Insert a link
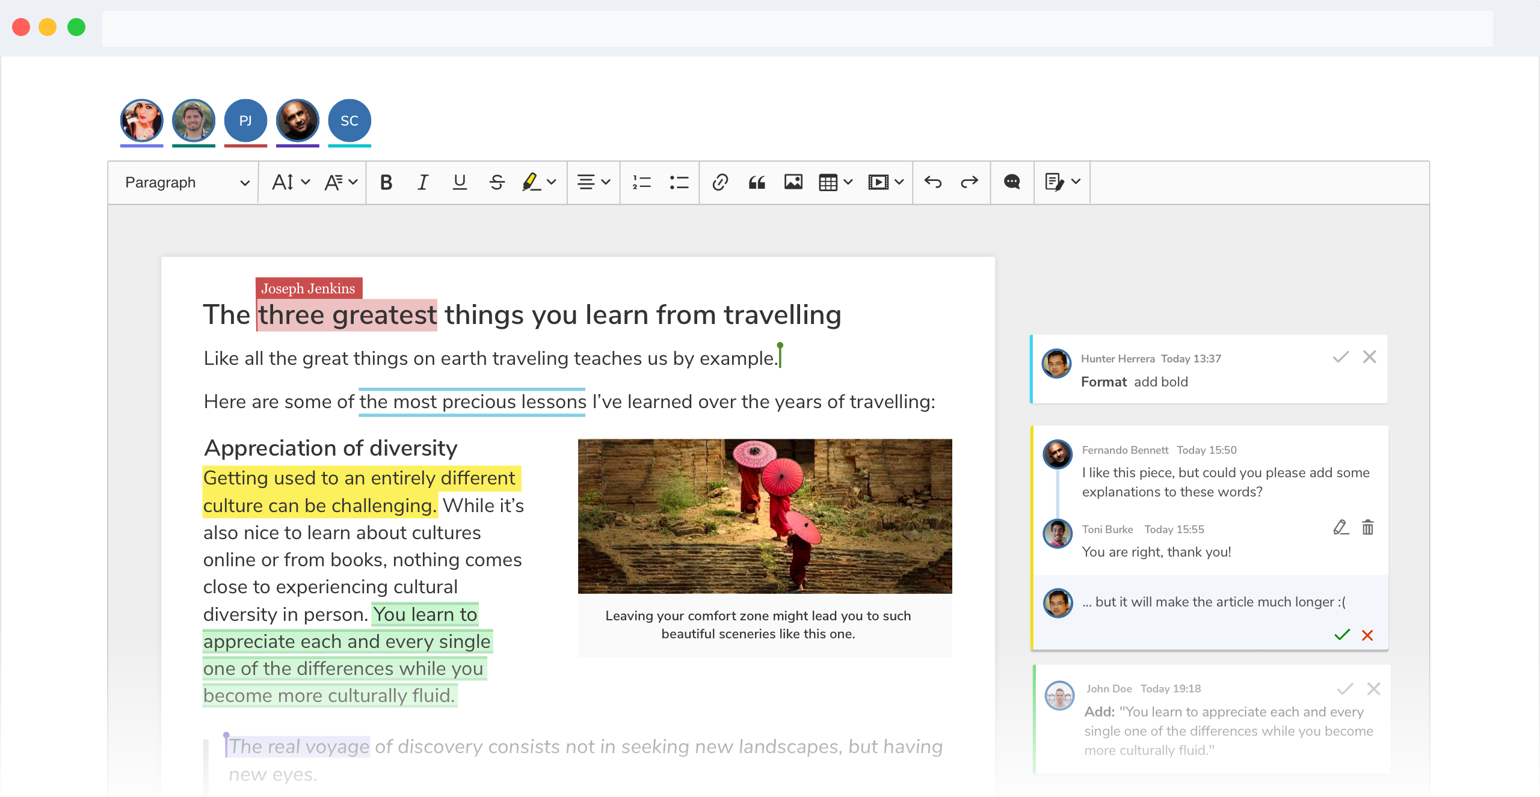The image size is (1540, 797). [x=720, y=182]
